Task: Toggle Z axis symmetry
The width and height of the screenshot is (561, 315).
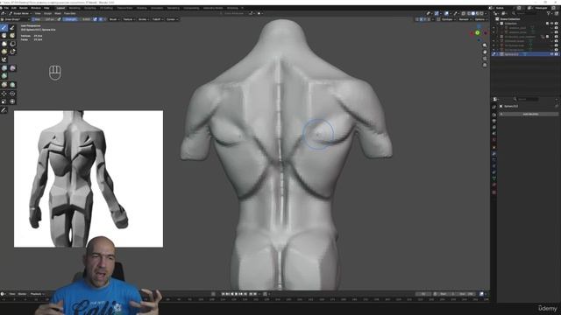Action: [x=429, y=19]
